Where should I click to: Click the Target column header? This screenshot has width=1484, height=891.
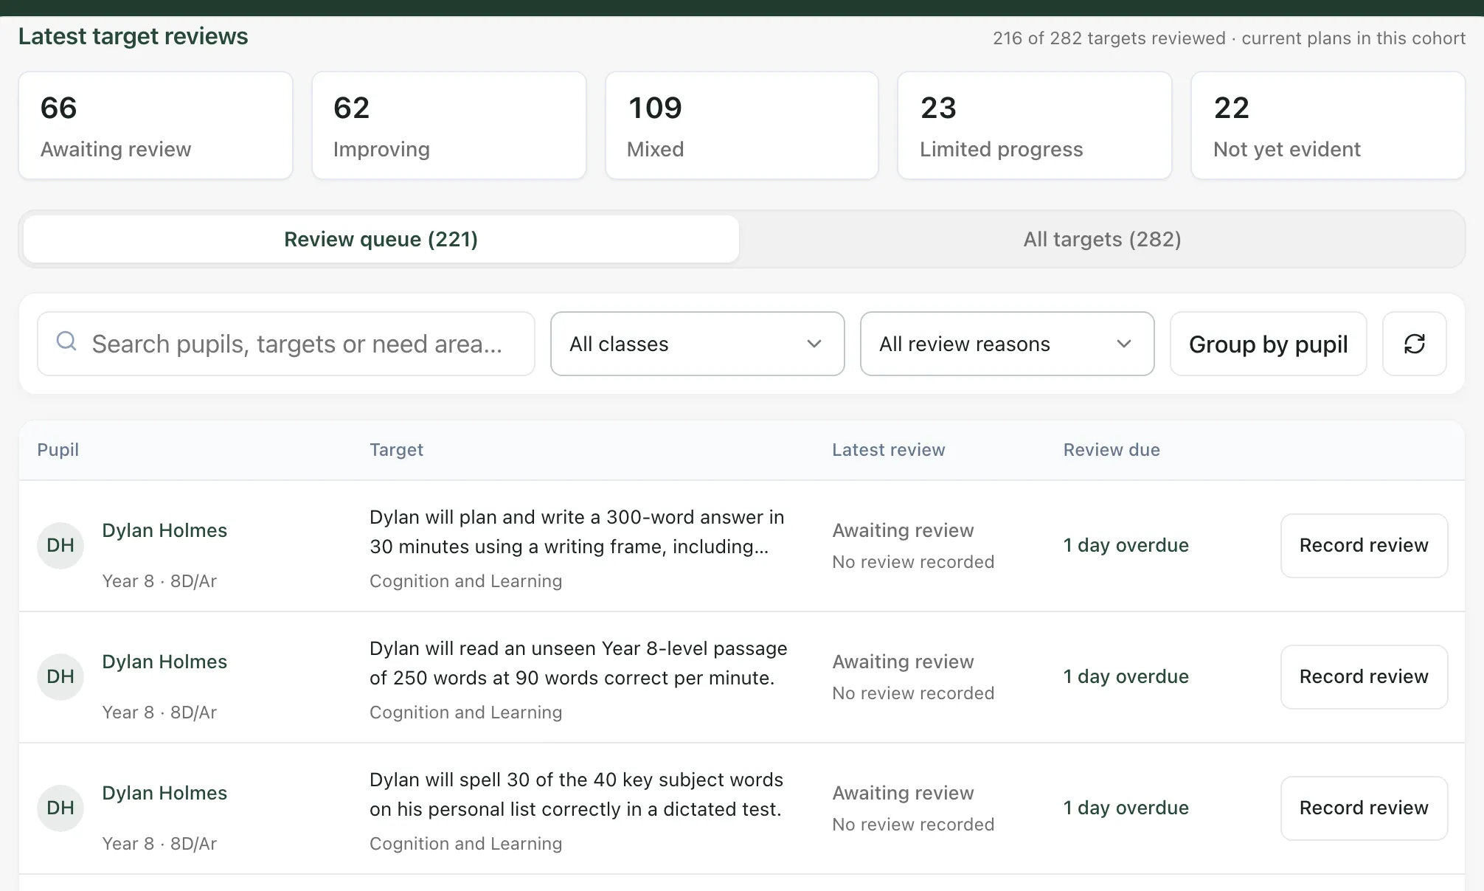point(396,450)
